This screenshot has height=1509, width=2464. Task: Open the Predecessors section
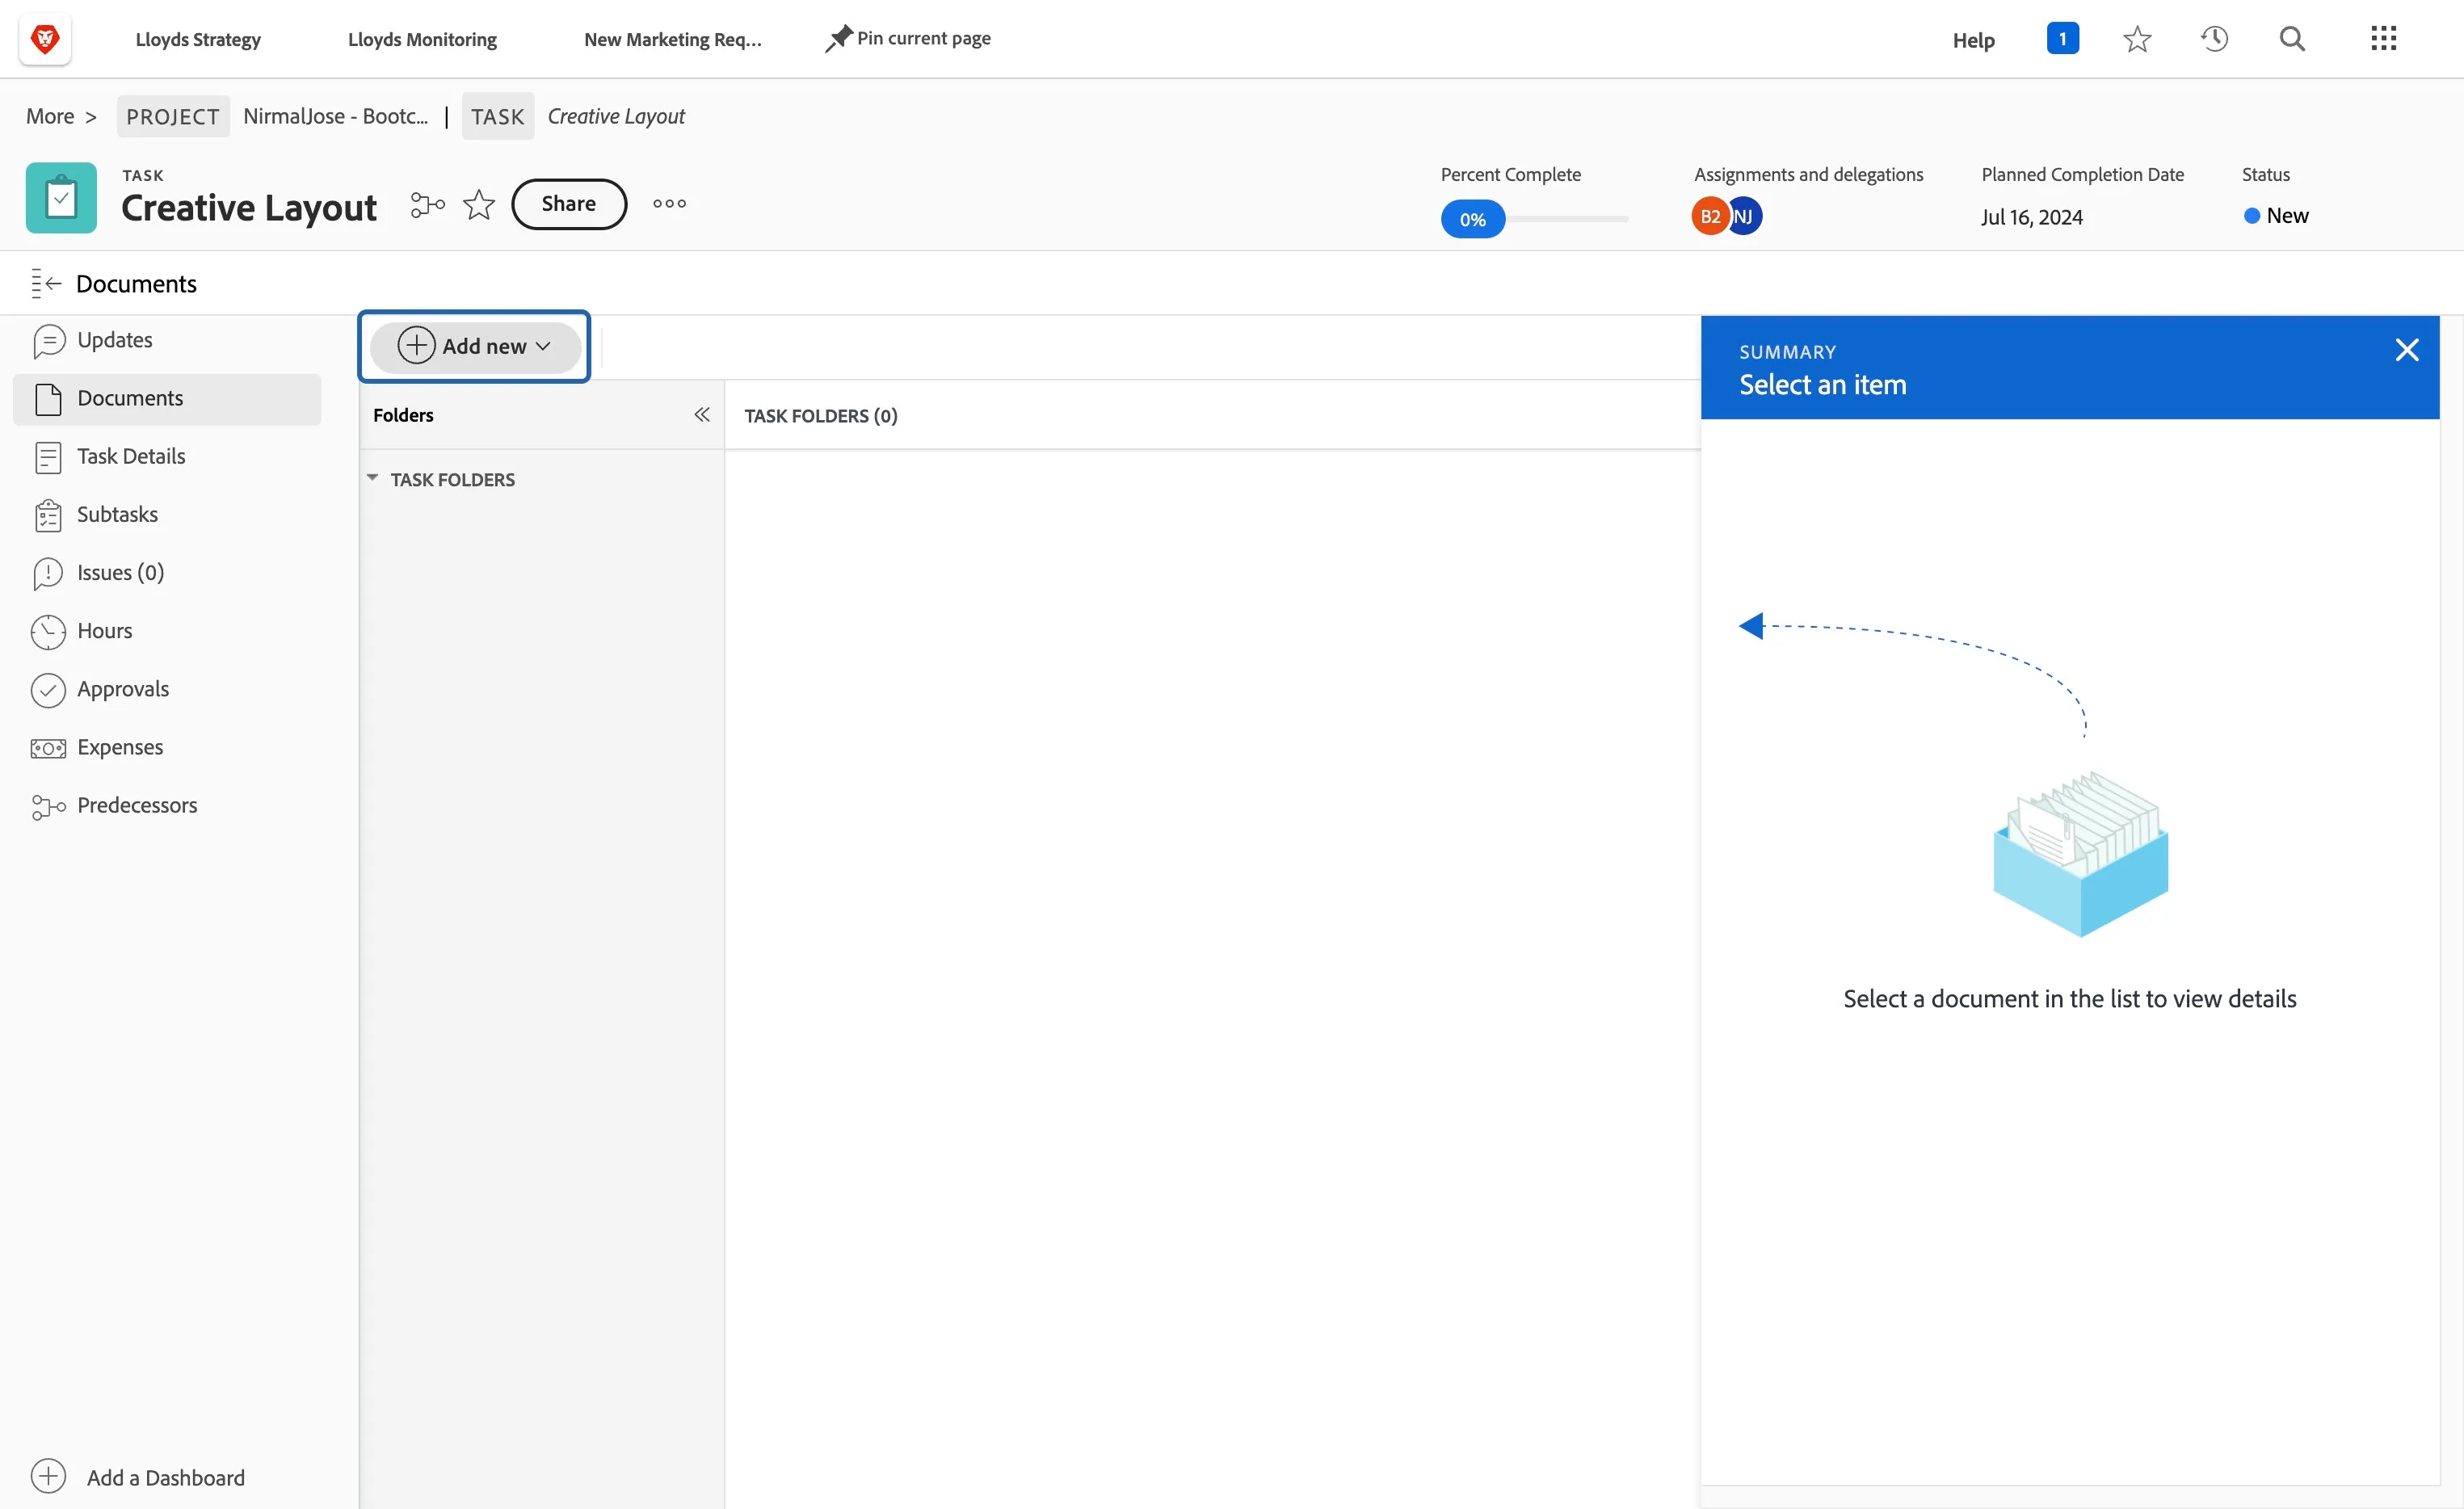(167, 806)
